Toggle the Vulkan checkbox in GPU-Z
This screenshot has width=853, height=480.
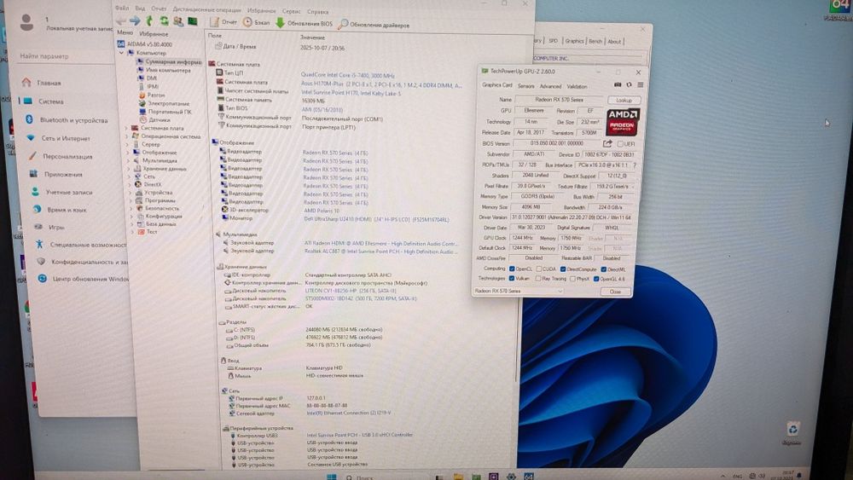pos(511,278)
